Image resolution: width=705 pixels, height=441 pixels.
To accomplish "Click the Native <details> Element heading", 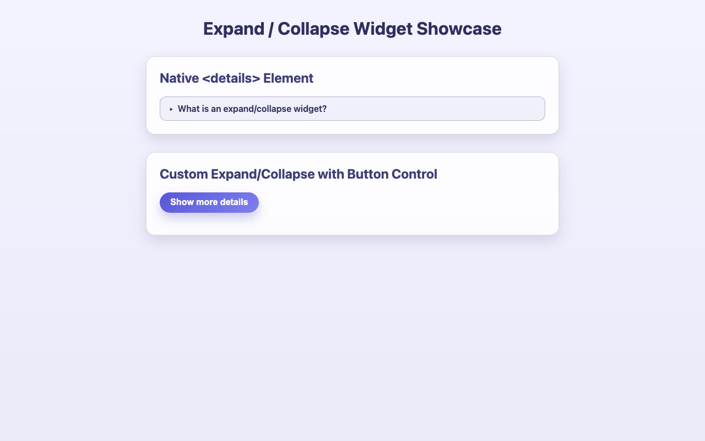I will click(x=236, y=78).
